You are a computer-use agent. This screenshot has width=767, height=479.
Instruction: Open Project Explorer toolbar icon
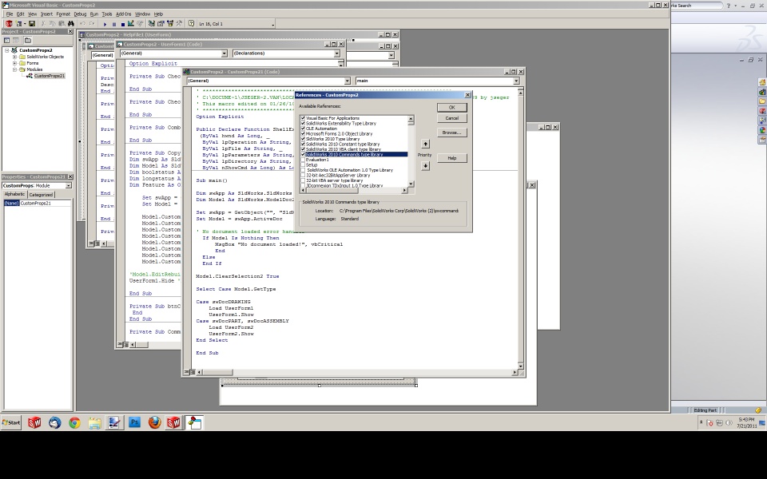coord(152,23)
